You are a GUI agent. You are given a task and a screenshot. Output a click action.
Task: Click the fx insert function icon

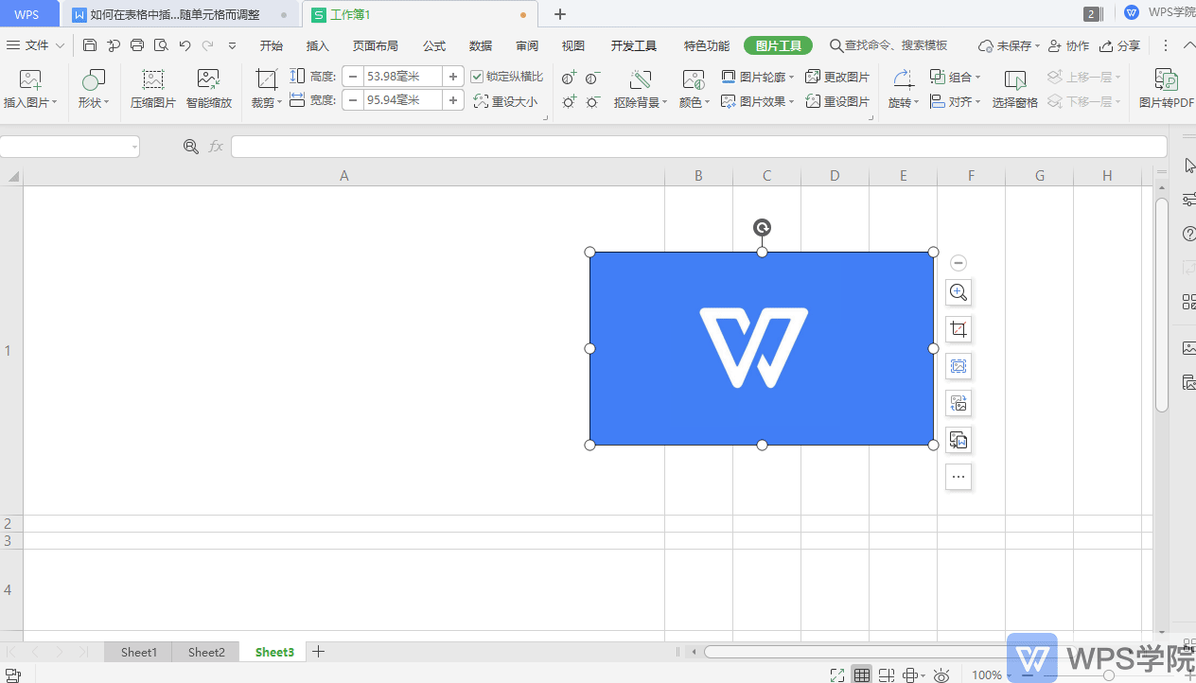tap(216, 147)
